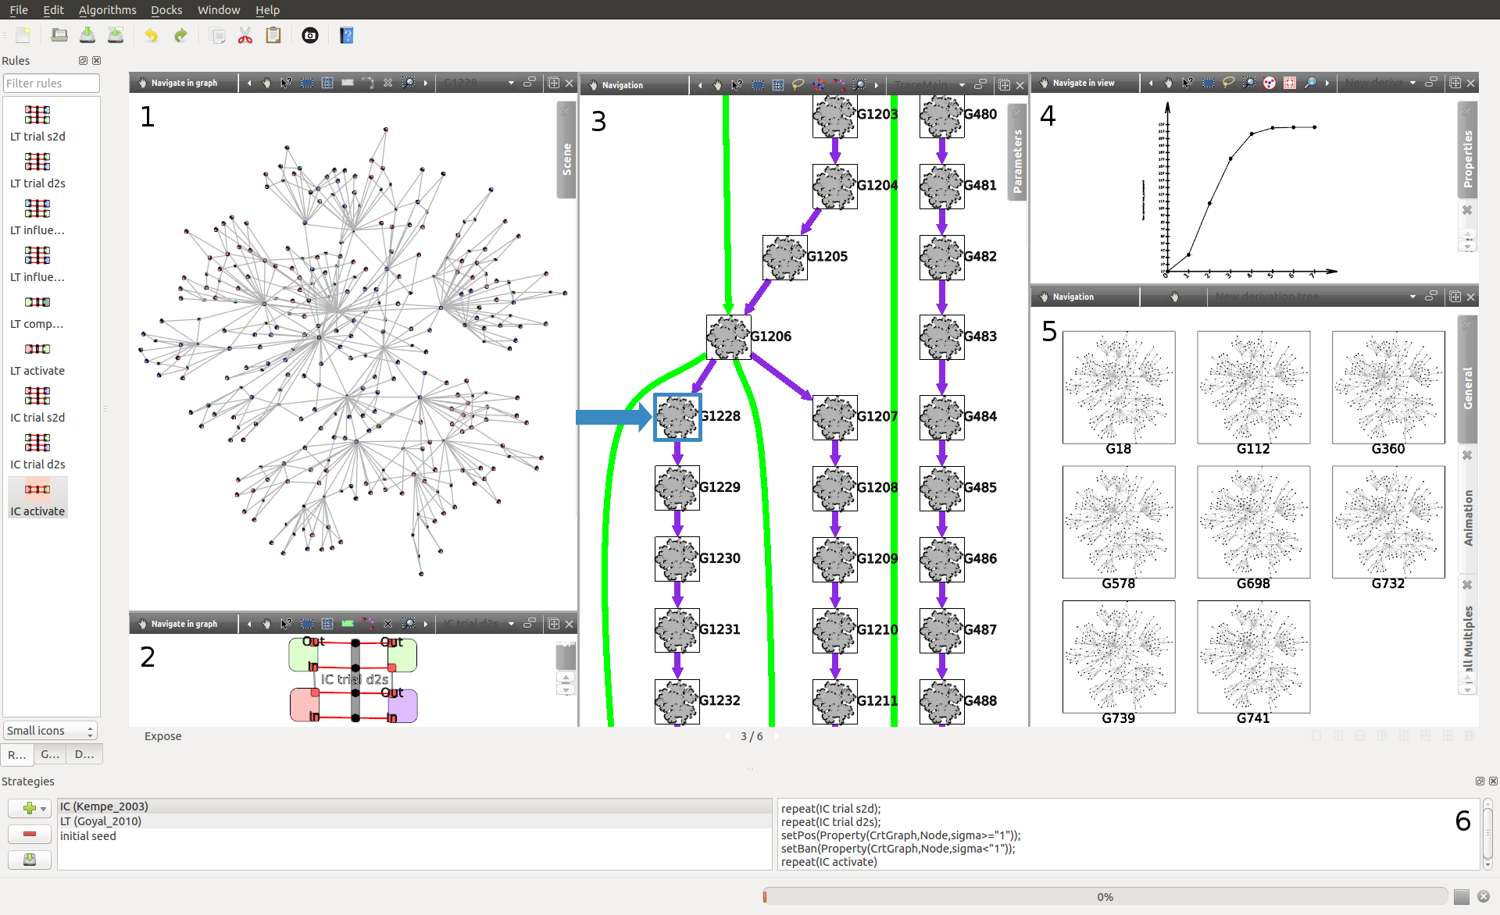Image resolution: width=1500 pixels, height=915 pixels.
Task: Toggle the Properties side tab in panel 4
Action: tap(1468, 158)
